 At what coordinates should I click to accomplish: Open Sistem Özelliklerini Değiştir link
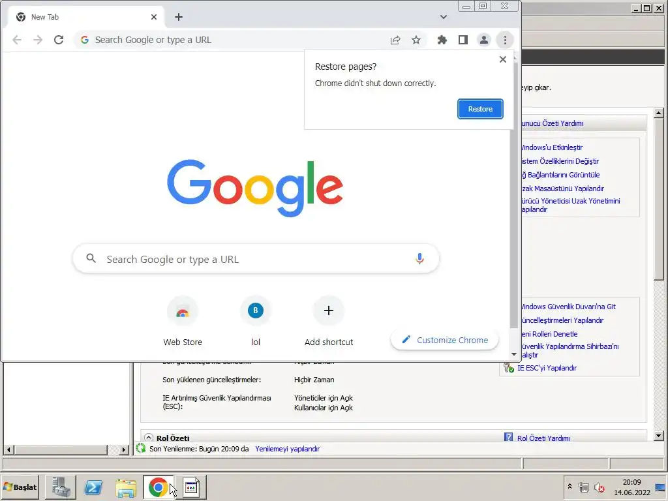tap(560, 161)
